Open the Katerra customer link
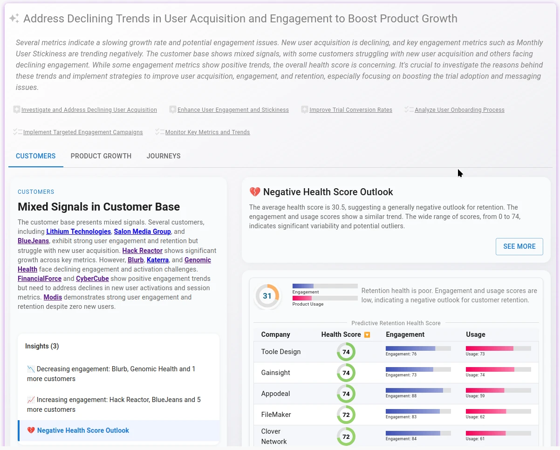 157,260
